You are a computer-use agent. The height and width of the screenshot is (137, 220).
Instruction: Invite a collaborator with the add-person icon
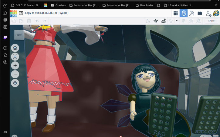point(208,13)
